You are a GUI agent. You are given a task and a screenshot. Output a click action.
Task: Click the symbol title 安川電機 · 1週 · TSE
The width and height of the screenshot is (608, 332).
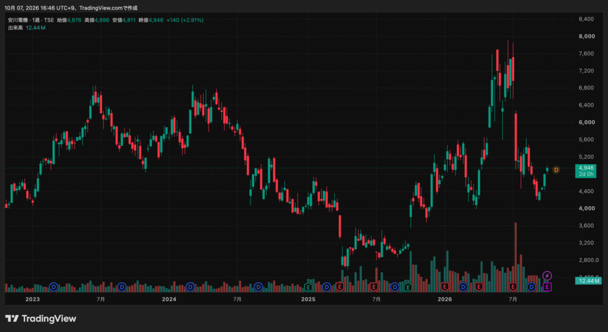(31, 20)
